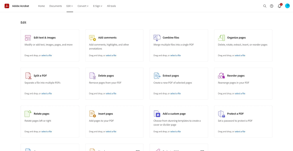Select a file for Insert pages

coord(111,131)
